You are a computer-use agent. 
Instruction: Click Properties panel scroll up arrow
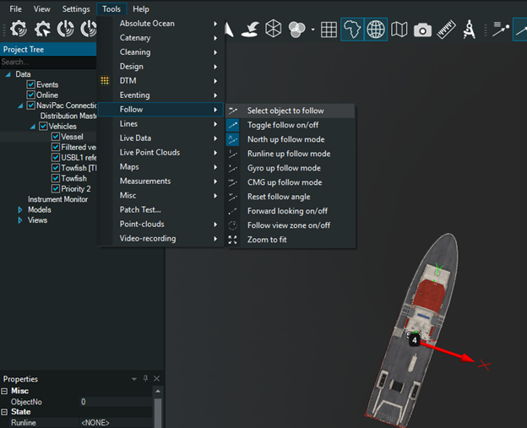tap(158, 392)
